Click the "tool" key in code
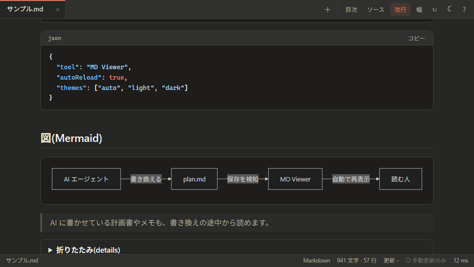The image size is (474, 267). coord(68,67)
